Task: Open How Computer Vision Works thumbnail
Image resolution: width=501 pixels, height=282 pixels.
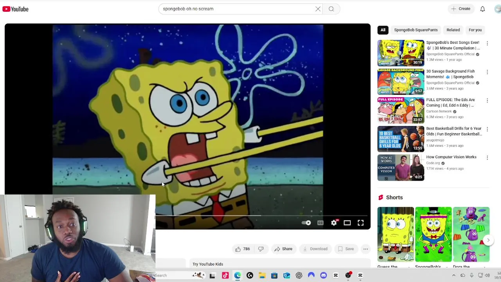Action: tap(400, 168)
